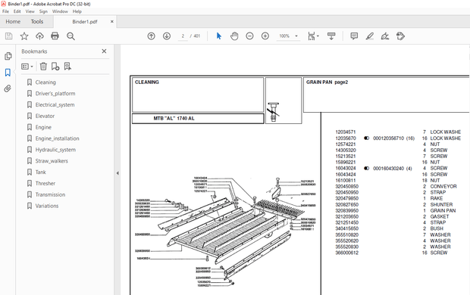The width and height of the screenshot is (470, 295).
Task: Click replacement number 000120356710
Action: 388,138
